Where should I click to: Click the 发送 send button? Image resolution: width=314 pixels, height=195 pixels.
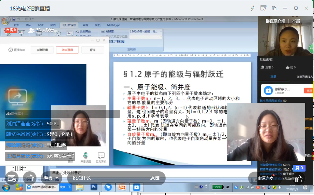pos(155,178)
